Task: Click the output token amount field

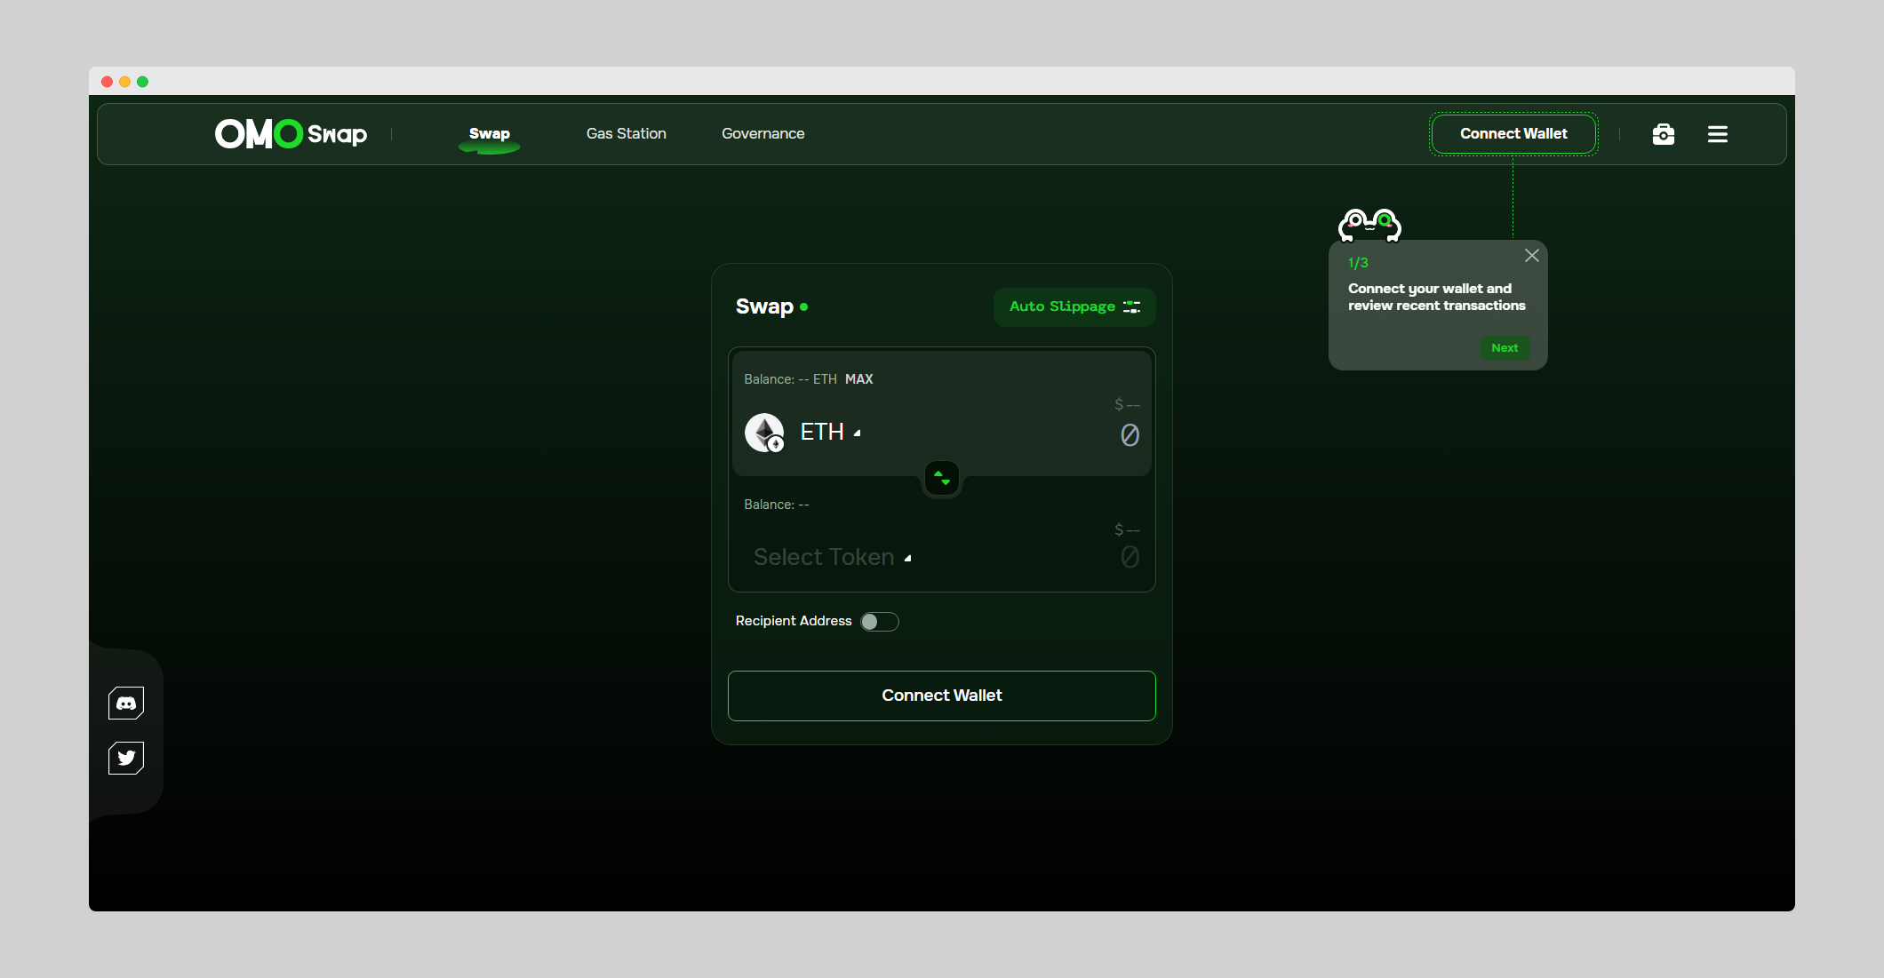Action: click(1130, 557)
